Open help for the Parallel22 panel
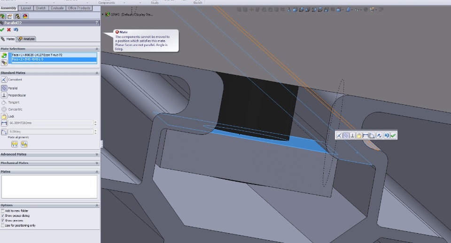The width and height of the screenshot is (451, 243). click(x=97, y=22)
